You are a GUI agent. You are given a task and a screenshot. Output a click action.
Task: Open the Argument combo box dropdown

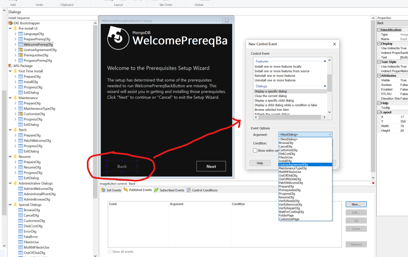tap(330, 135)
